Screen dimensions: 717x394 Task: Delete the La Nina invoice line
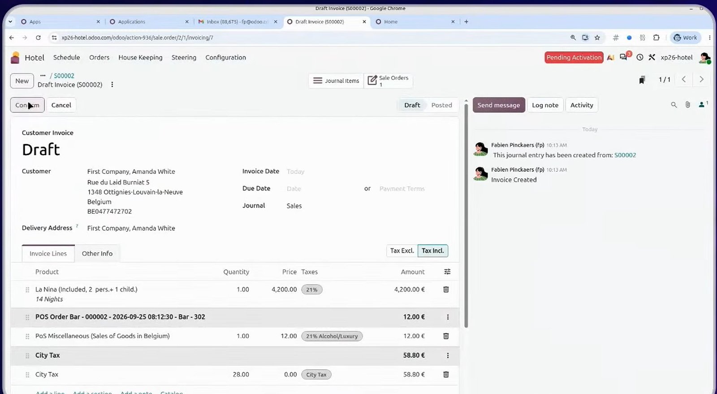point(446,290)
